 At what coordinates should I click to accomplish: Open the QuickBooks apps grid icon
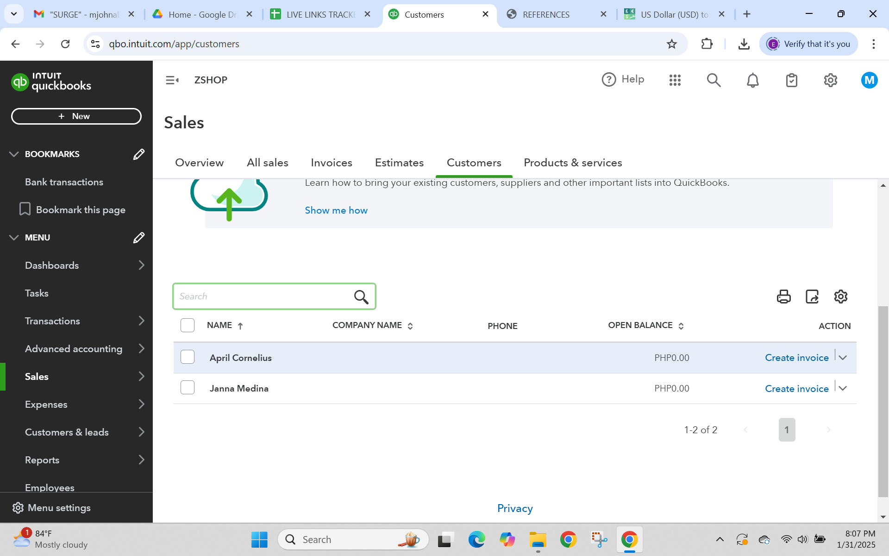pos(675,80)
